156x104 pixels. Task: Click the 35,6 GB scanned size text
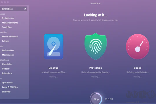tap(109, 99)
